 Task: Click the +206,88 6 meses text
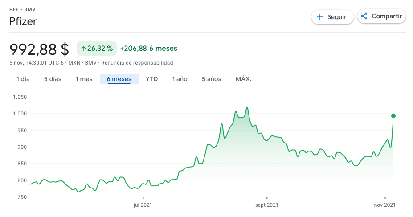(148, 49)
